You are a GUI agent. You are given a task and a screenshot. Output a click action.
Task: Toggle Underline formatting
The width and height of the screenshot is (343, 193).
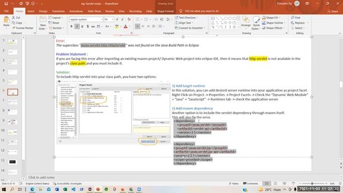(x=82, y=26)
